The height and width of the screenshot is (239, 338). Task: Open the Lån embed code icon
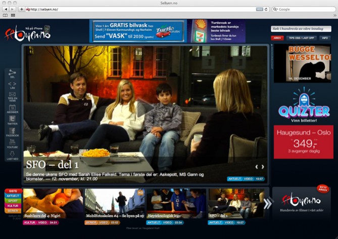[x=12, y=84]
